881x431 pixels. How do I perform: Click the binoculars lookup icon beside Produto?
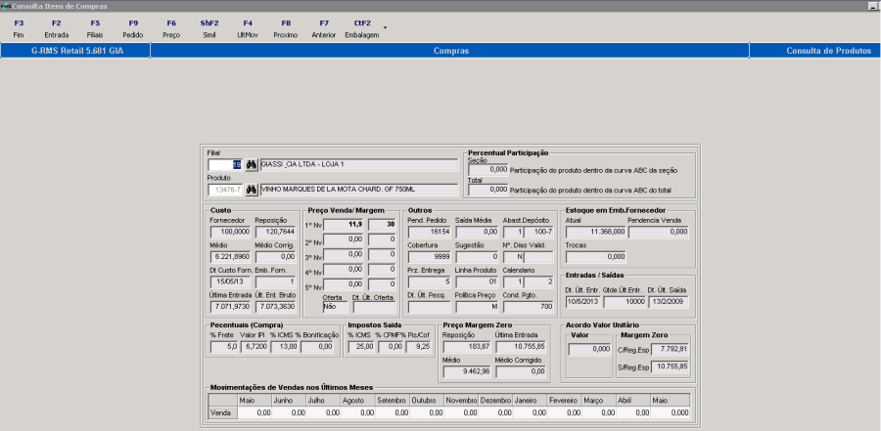[x=250, y=190]
